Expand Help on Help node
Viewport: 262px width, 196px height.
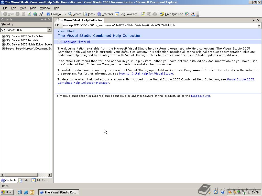coord(3,48)
